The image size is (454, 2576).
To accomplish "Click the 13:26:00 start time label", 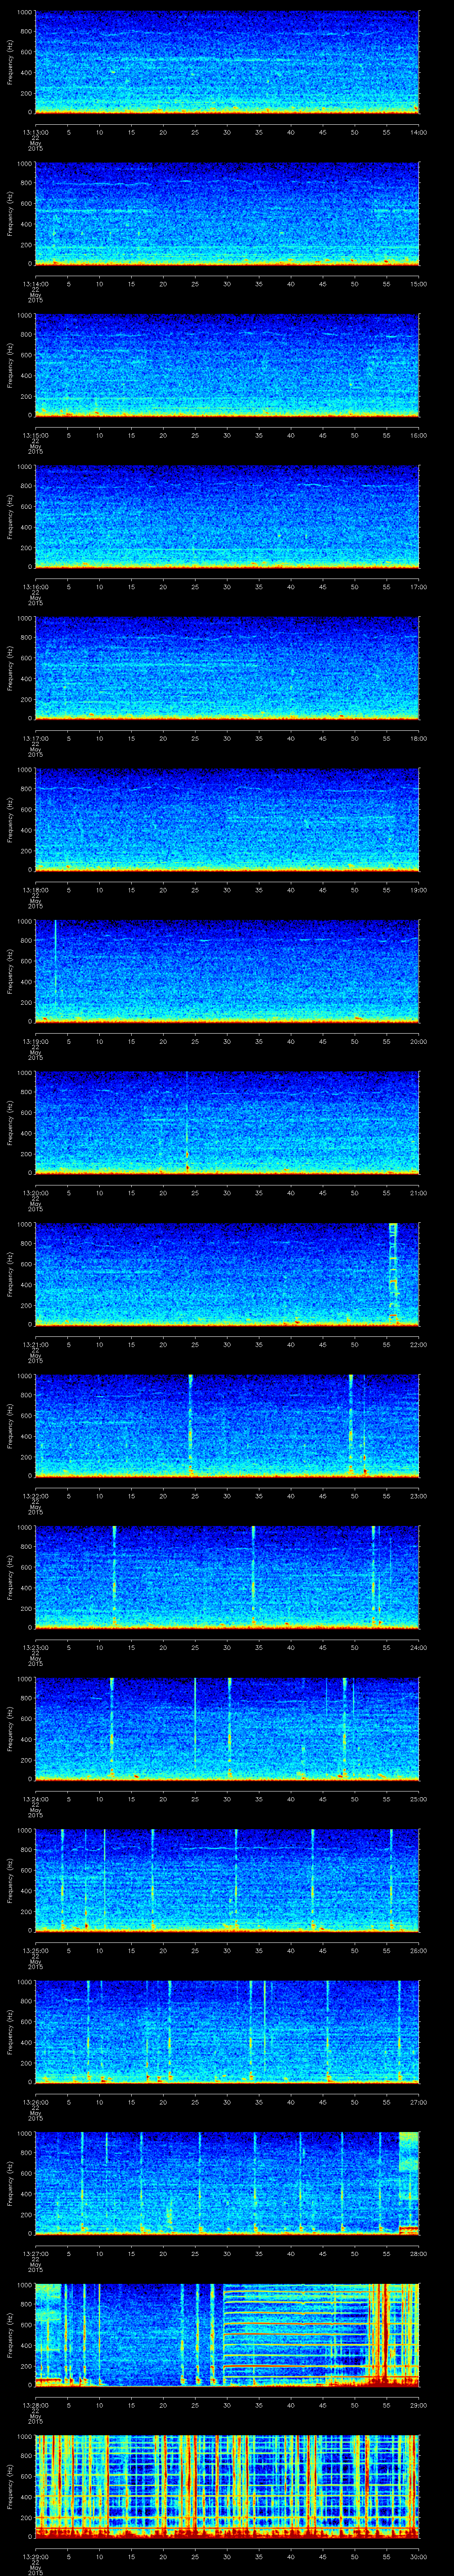I will click(35, 2102).
